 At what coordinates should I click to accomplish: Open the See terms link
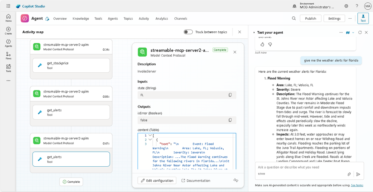(357, 185)
